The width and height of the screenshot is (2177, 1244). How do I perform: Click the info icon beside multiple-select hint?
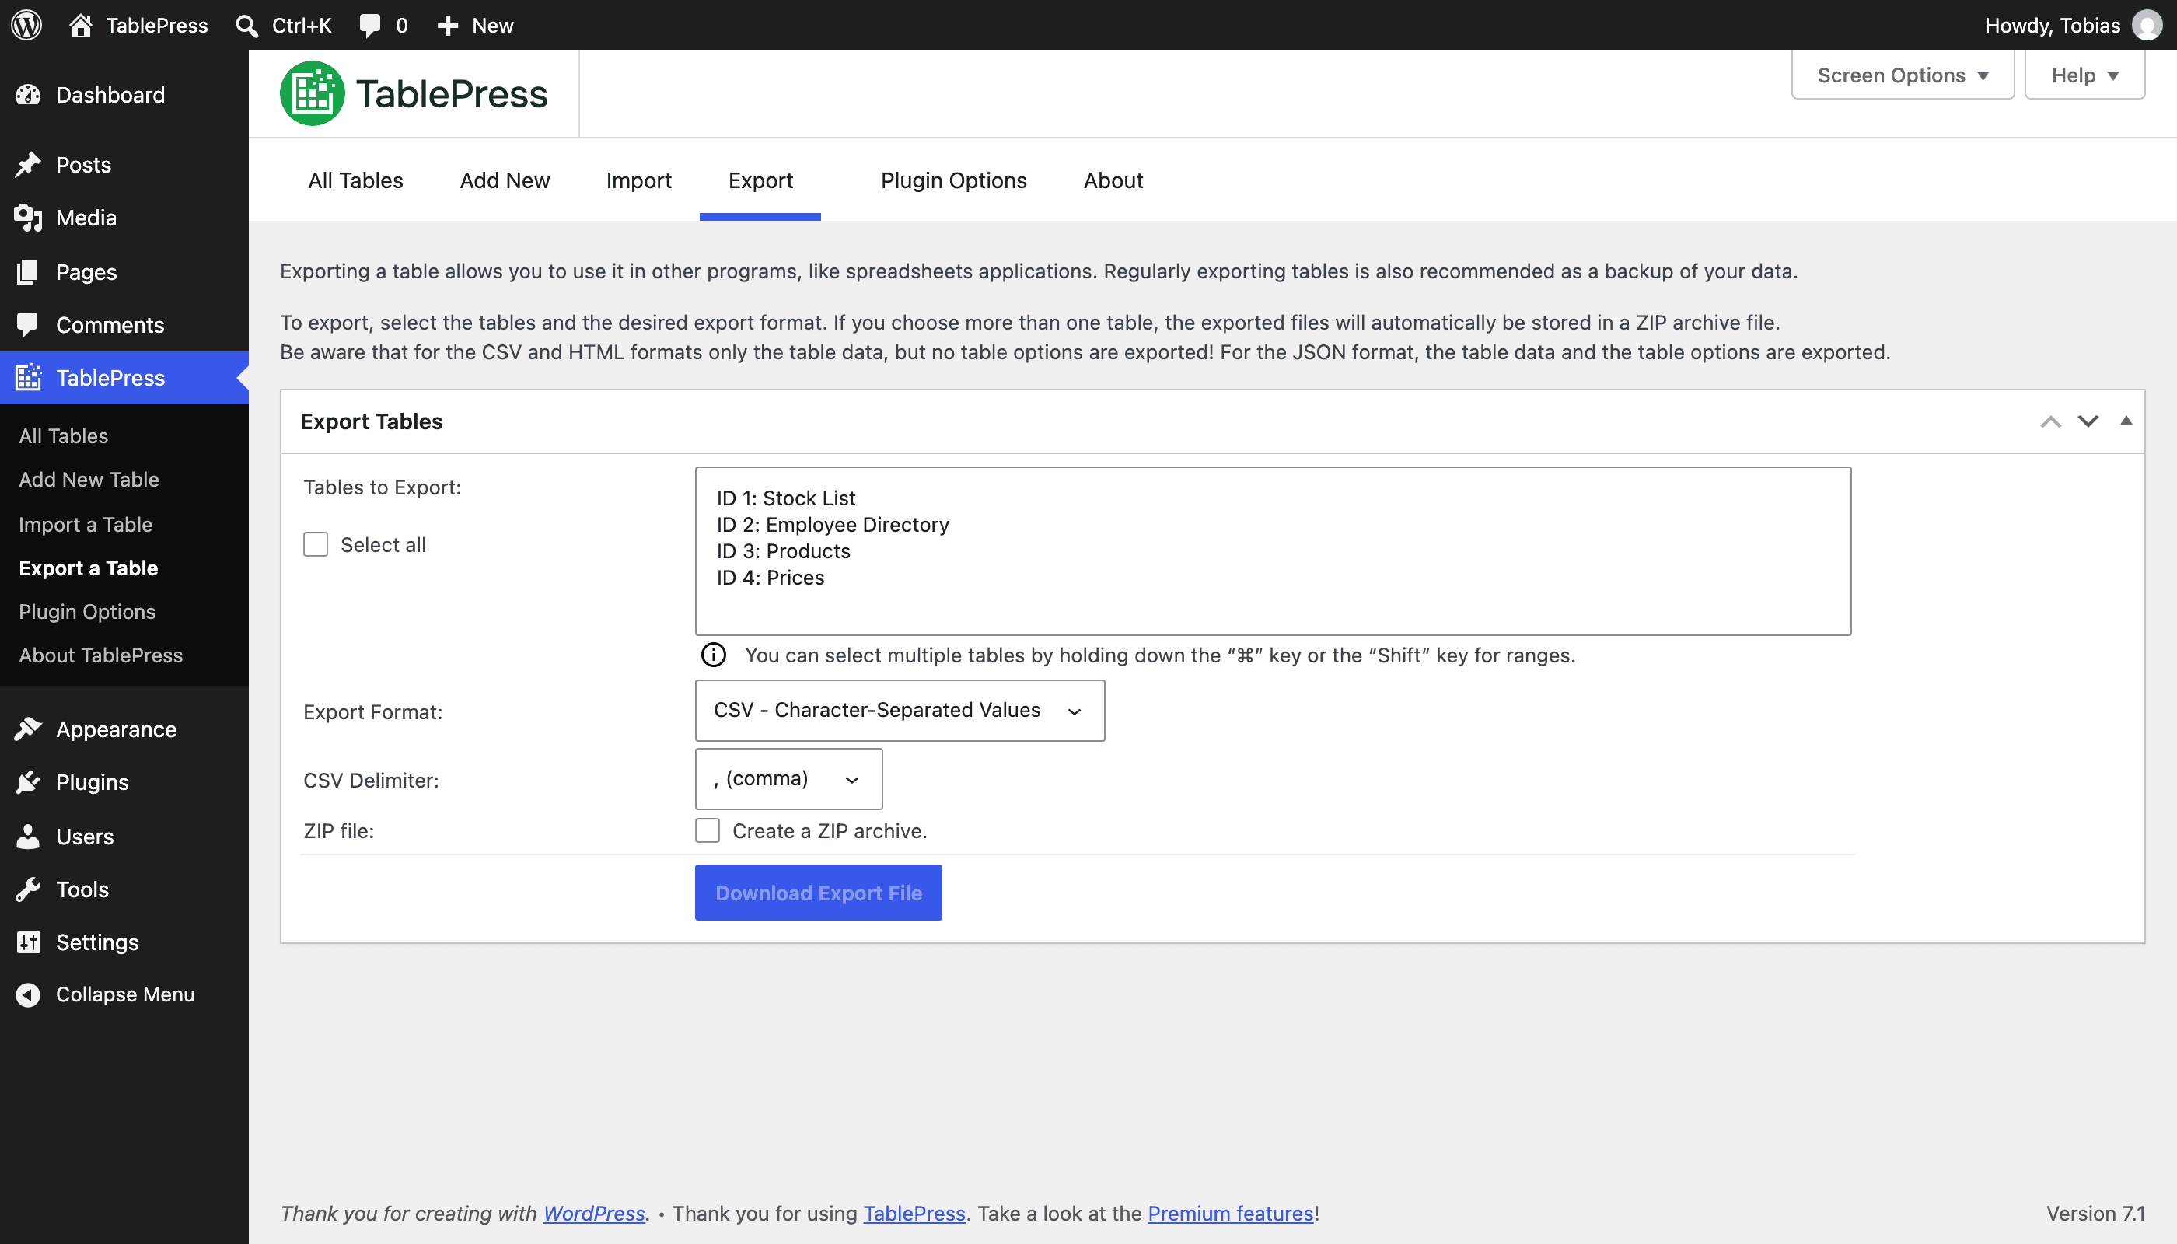(x=714, y=655)
